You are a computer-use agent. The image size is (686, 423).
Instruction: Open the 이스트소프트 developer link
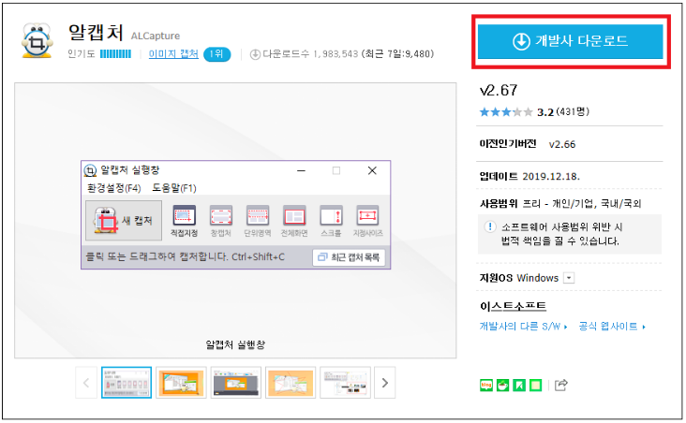tap(513, 306)
